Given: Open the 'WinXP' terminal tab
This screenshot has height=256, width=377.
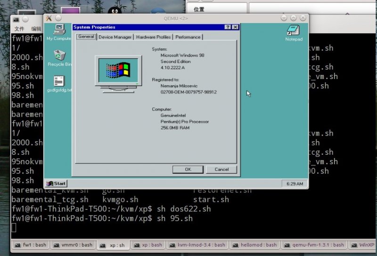Looking at the screenshot, I should point(362,245).
